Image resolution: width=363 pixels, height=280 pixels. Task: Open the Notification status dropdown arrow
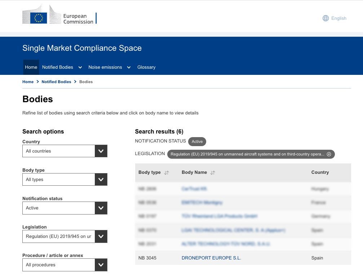pos(101,208)
